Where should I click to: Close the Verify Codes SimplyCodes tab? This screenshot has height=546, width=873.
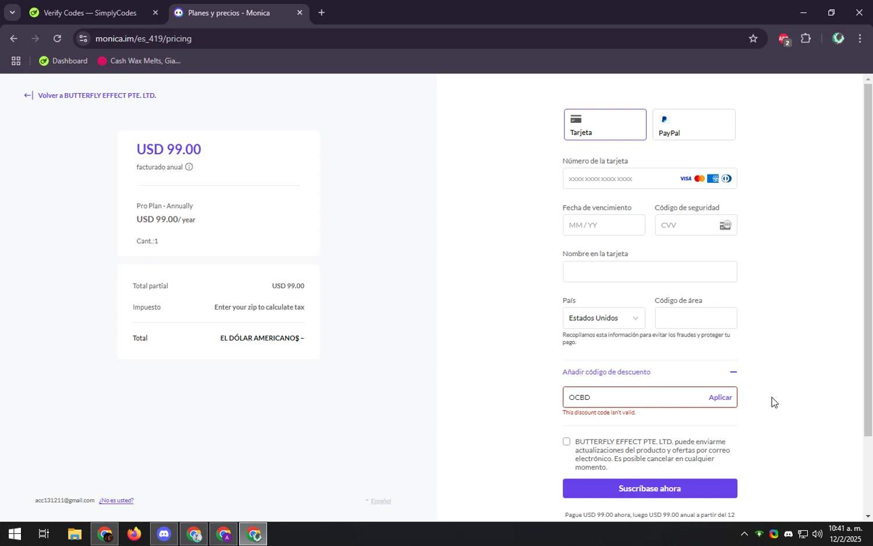coord(155,12)
